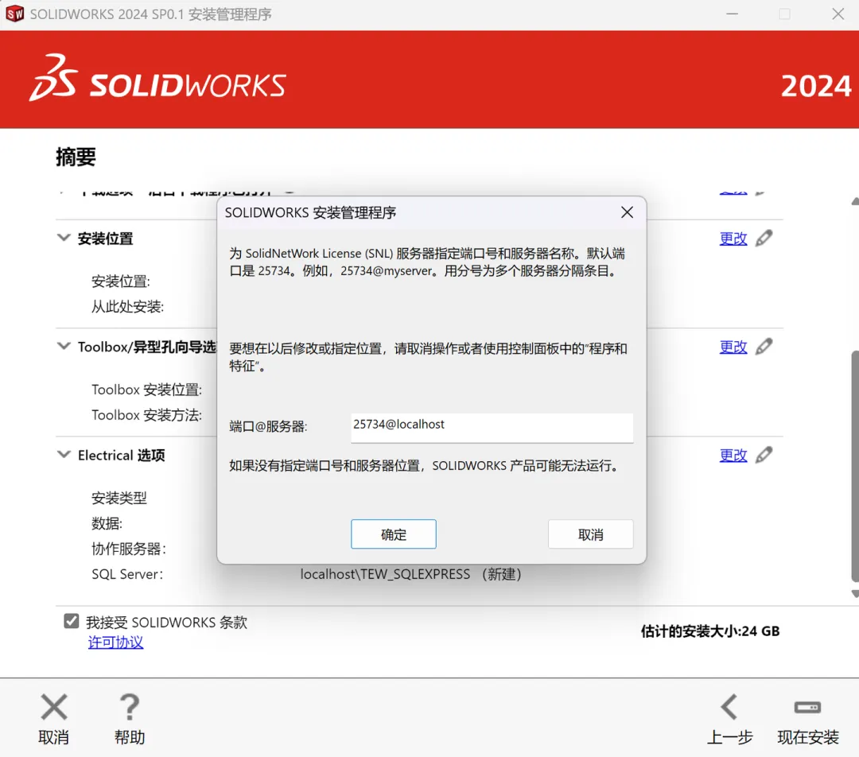This screenshot has height=757, width=859.
Task: Click 取消 button in the dialog
Action: [x=590, y=534]
